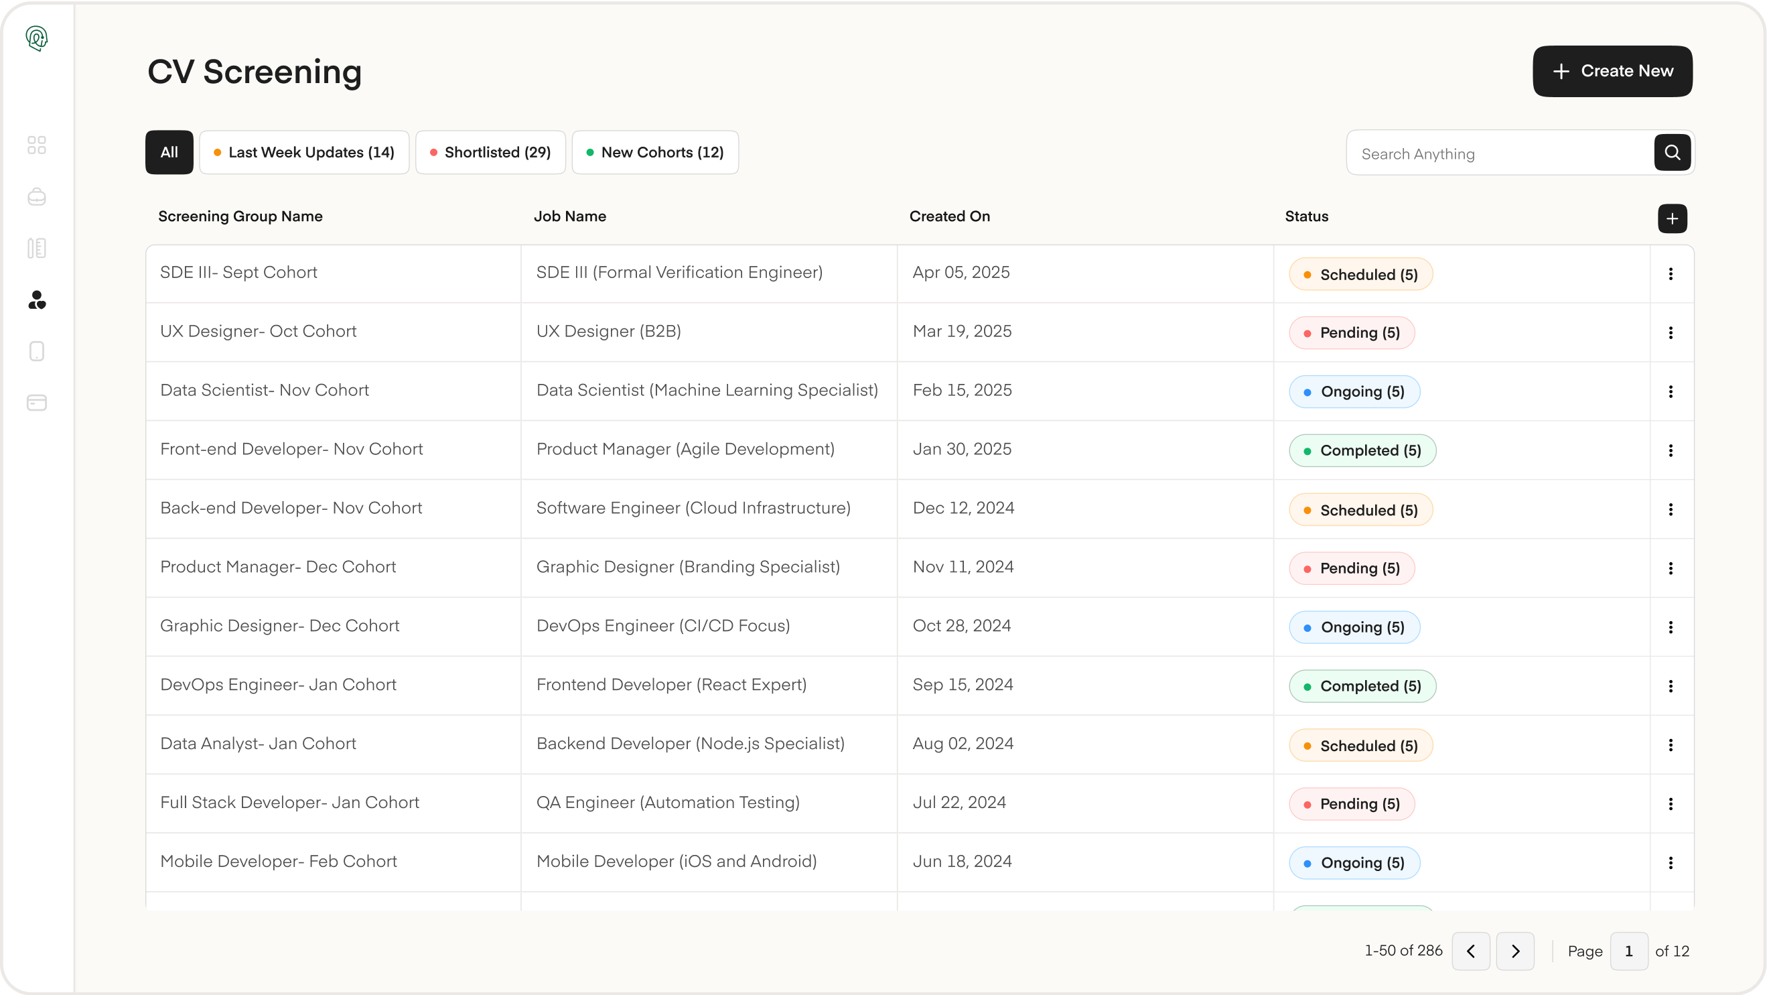Click Scheduled (5) badge for Back-end Developer row

[1361, 510]
